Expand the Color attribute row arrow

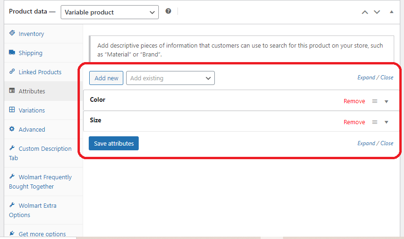tap(386, 101)
